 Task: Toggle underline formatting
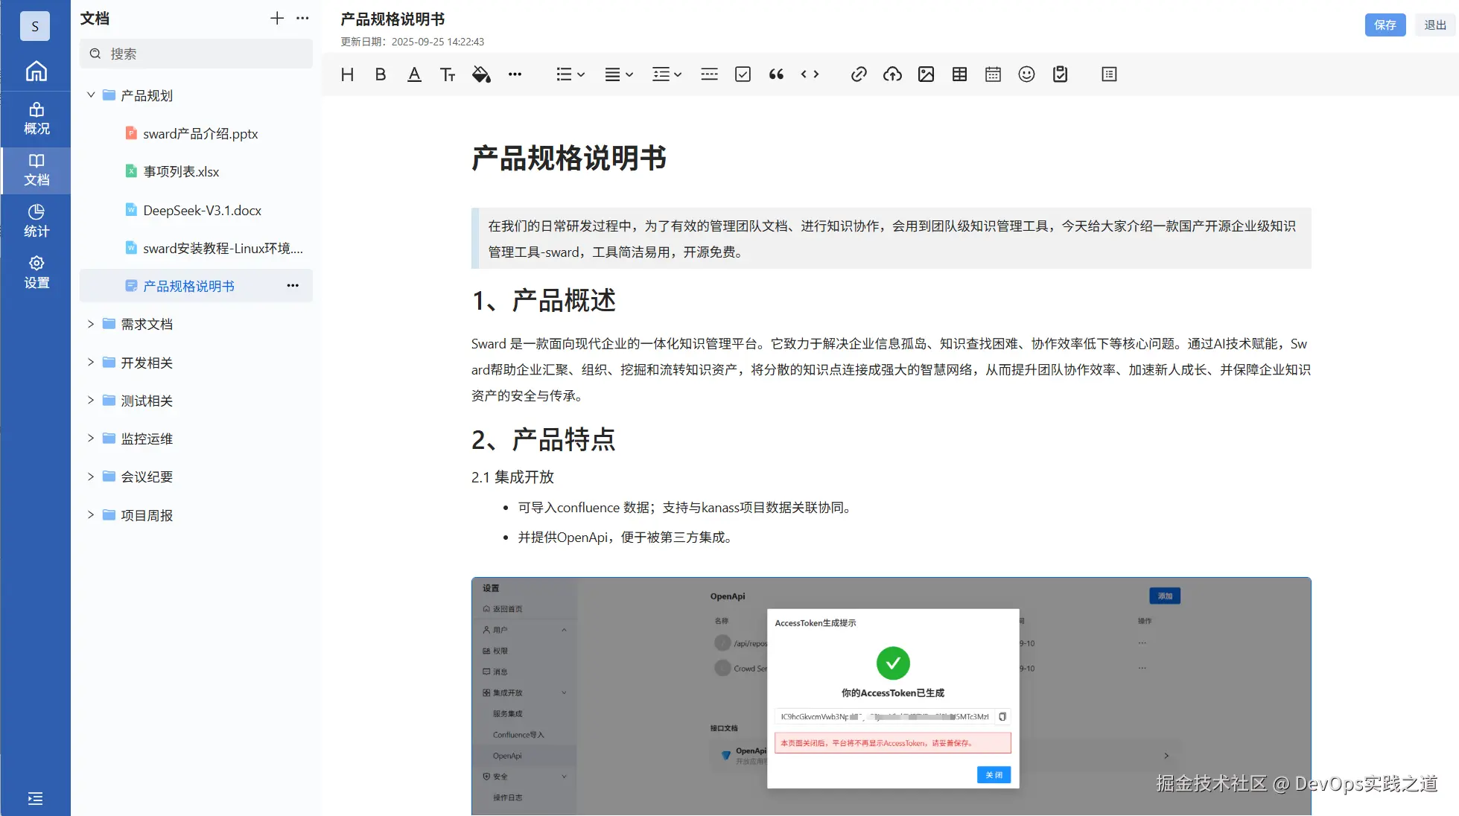tap(414, 74)
